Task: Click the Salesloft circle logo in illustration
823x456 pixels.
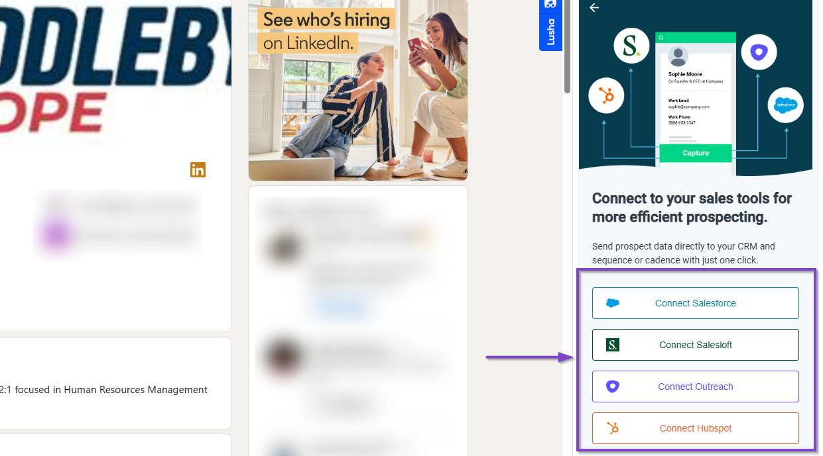Action: coord(631,46)
